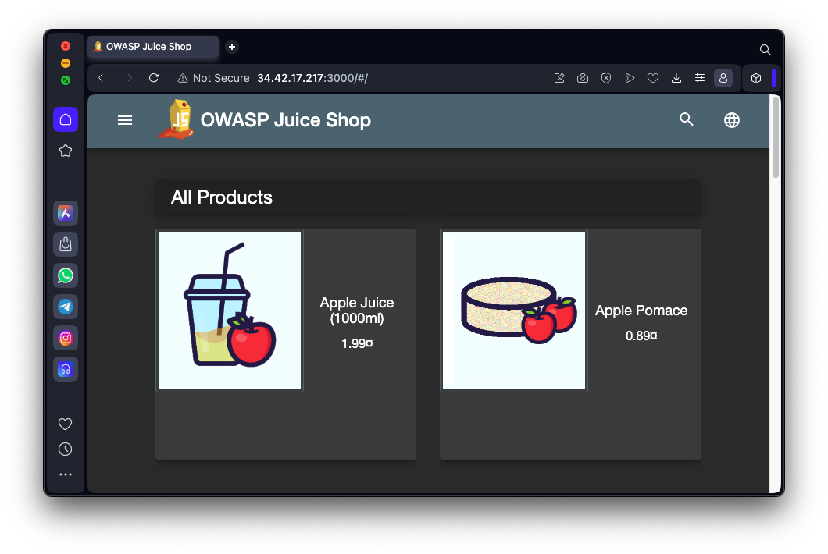Image resolution: width=828 pixels, height=554 pixels.
Task: Click the 0.89¤ price text
Action: tap(641, 336)
